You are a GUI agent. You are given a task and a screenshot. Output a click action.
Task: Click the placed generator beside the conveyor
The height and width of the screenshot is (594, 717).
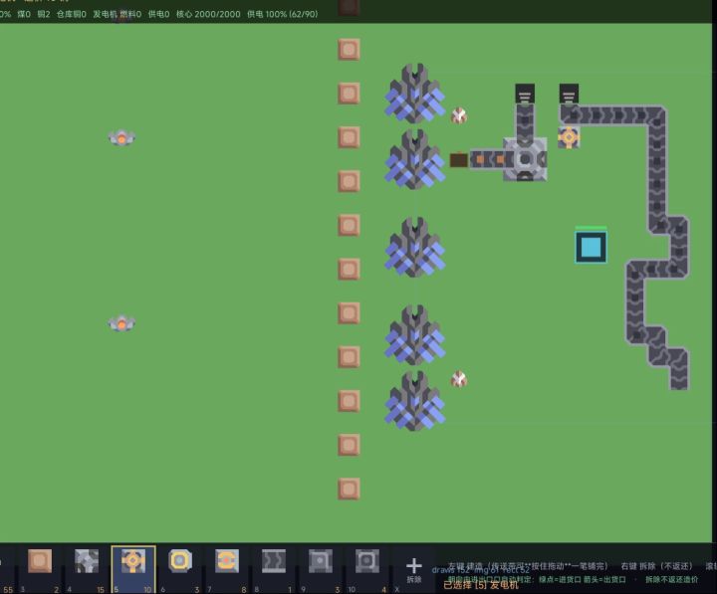click(569, 137)
